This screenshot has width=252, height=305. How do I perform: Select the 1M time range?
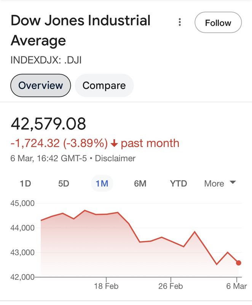coord(102,183)
